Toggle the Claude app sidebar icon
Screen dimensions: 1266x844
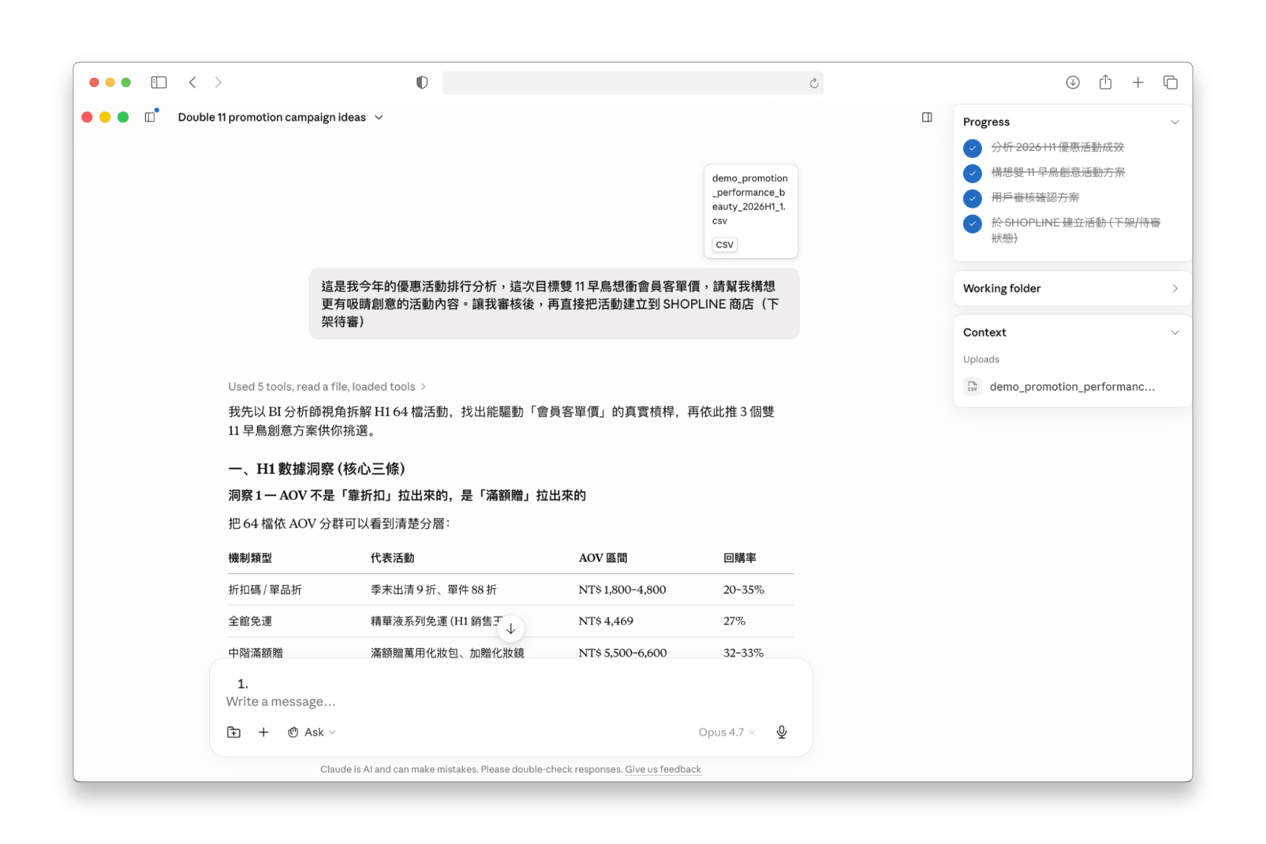[150, 117]
